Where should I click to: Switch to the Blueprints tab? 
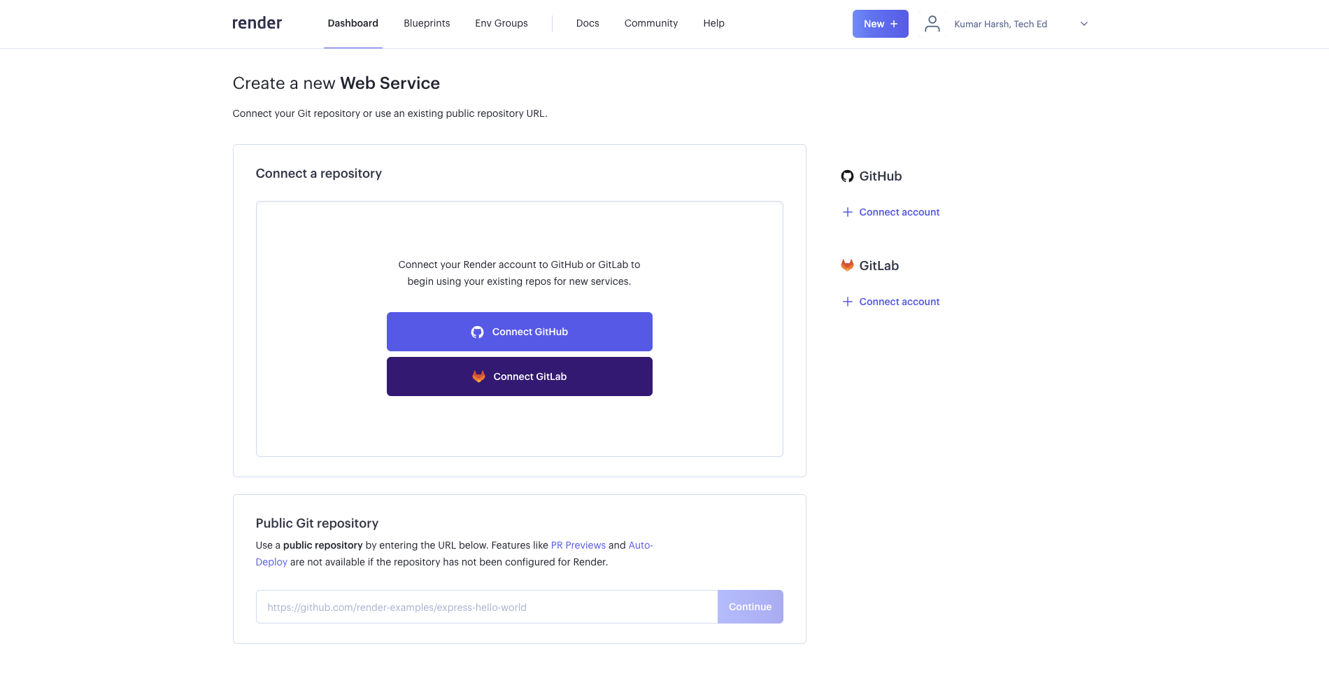[427, 23]
